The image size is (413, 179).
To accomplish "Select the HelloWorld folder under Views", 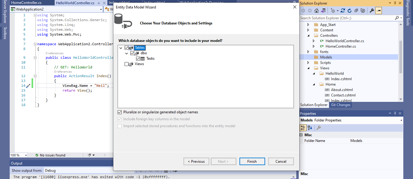I will (x=335, y=74).
